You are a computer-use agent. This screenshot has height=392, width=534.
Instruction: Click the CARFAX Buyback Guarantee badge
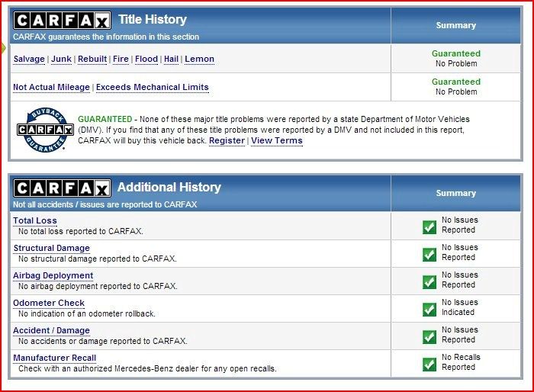pos(45,130)
